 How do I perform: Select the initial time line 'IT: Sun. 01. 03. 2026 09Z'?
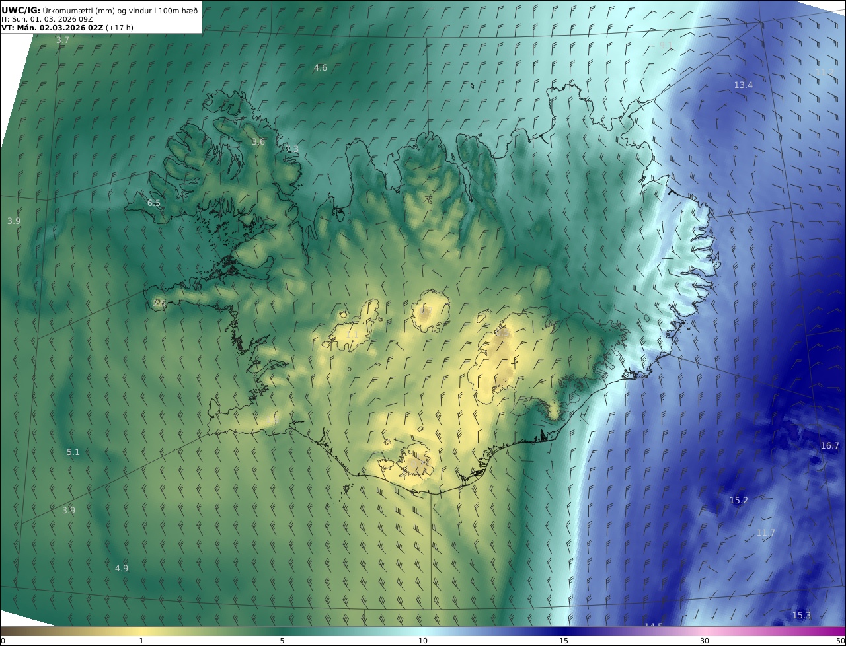[x=47, y=19]
